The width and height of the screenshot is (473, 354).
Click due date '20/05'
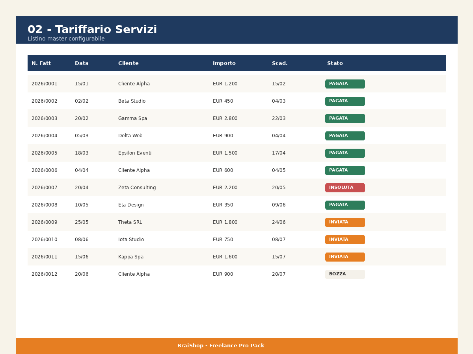click(x=279, y=188)
